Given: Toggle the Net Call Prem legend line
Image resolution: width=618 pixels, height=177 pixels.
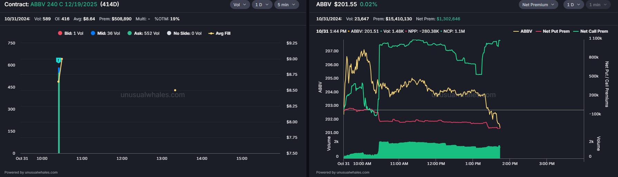Looking at the screenshot, I should click(590, 31).
